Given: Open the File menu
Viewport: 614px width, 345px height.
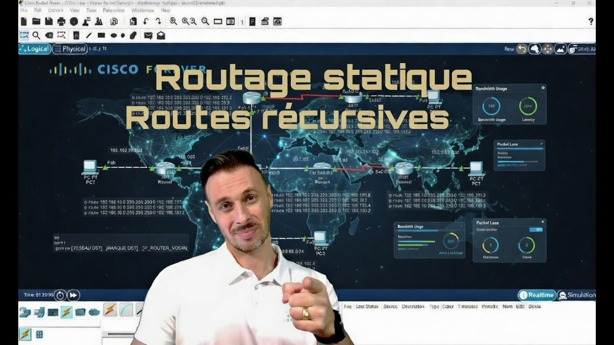Looking at the screenshot, I should [x=24, y=10].
